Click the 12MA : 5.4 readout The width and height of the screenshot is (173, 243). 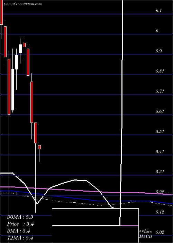[x=20, y=238]
